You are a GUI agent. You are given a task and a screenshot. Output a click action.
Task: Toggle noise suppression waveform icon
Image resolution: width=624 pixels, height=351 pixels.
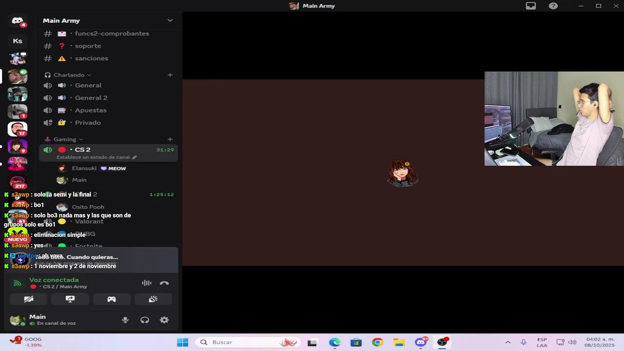[146, 283]
